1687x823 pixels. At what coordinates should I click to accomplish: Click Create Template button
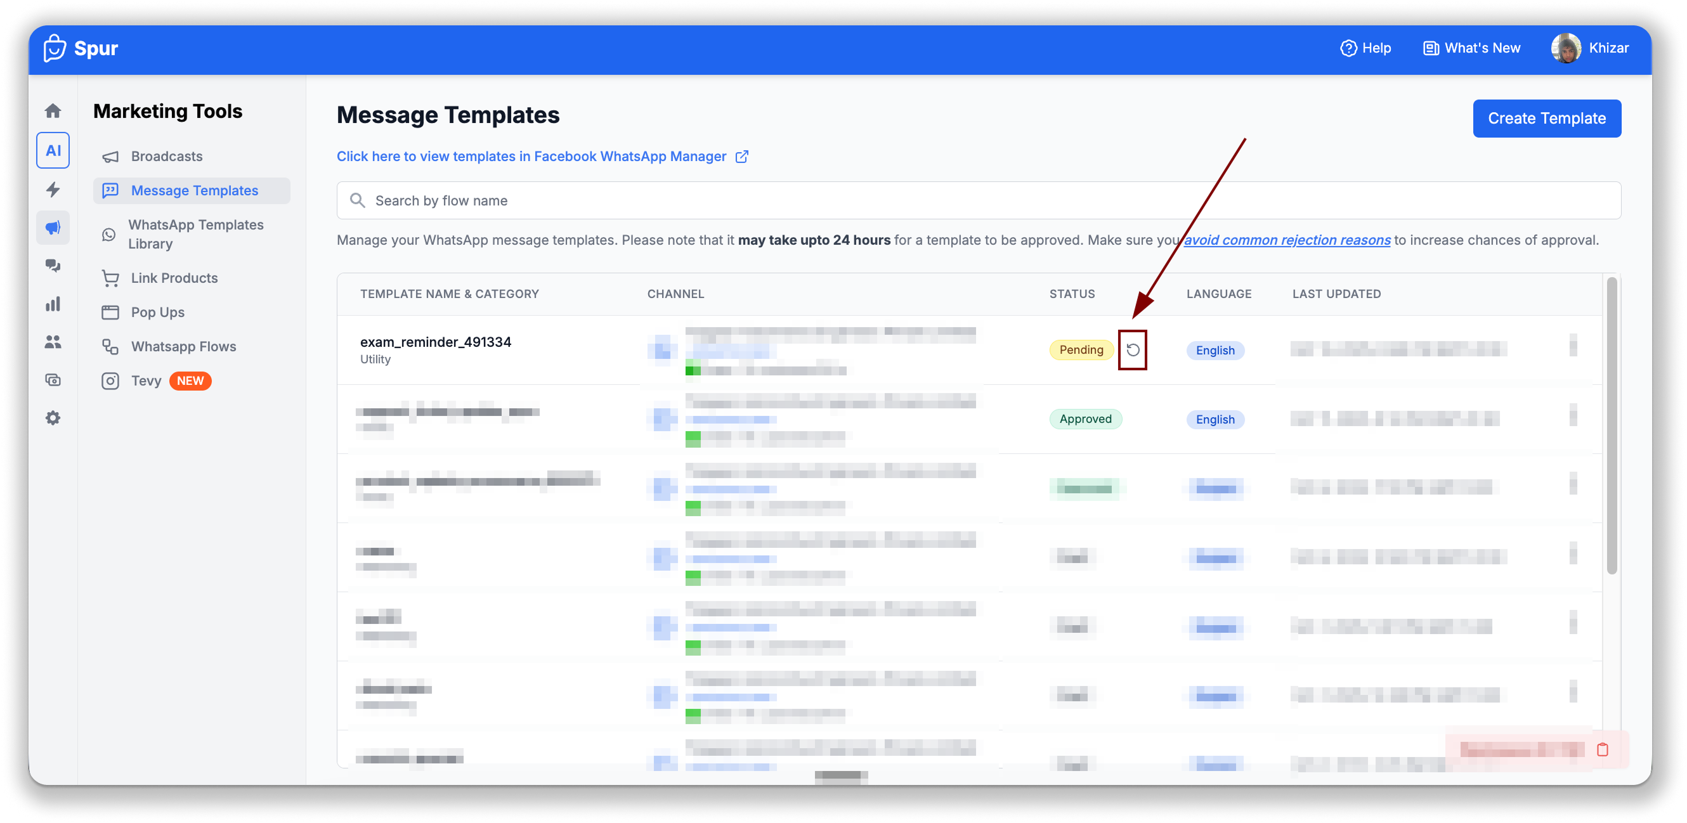click(1546, 119)
